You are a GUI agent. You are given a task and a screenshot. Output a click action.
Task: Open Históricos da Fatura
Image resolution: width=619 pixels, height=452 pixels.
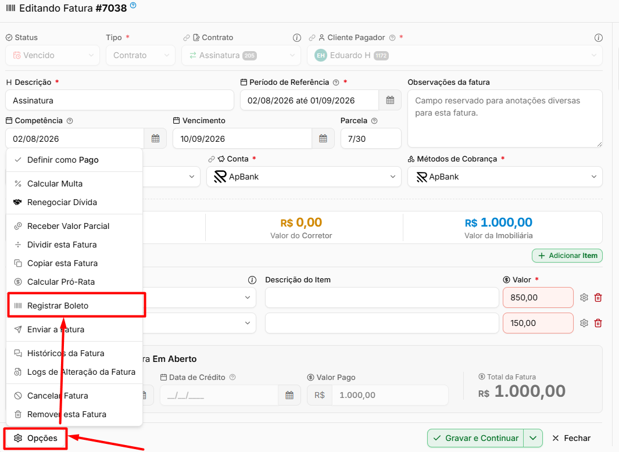74,353
